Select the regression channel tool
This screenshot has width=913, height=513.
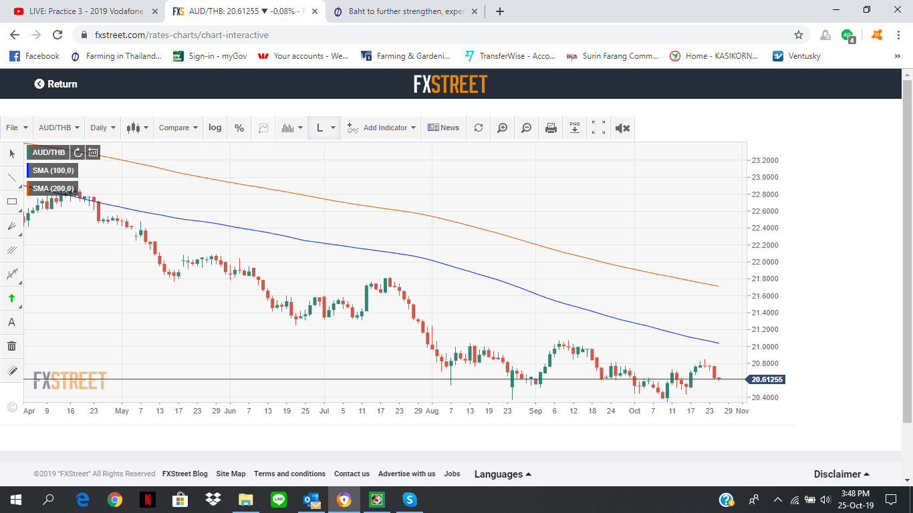11,274
